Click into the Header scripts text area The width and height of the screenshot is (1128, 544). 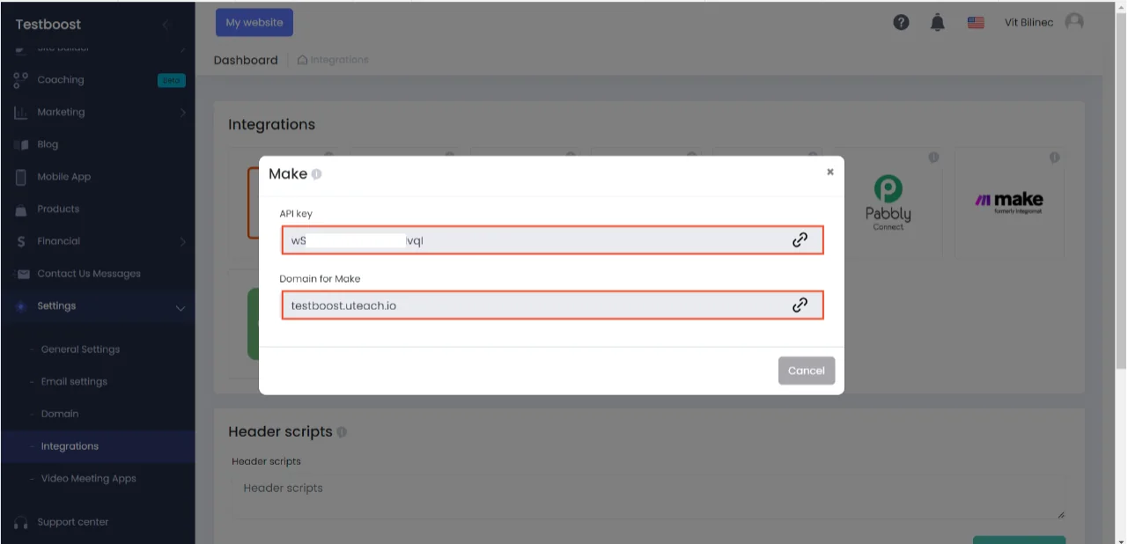(x=648, y=498)
